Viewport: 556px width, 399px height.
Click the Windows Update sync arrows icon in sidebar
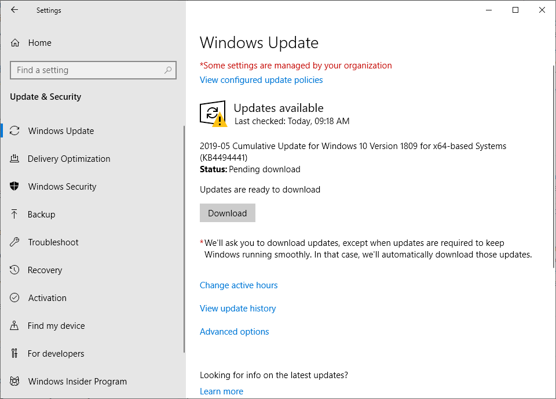click(x=14, y=130)
